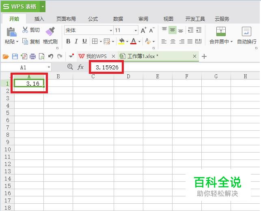
Task: Click the Merge and Center icon
Action: point(221,31)
